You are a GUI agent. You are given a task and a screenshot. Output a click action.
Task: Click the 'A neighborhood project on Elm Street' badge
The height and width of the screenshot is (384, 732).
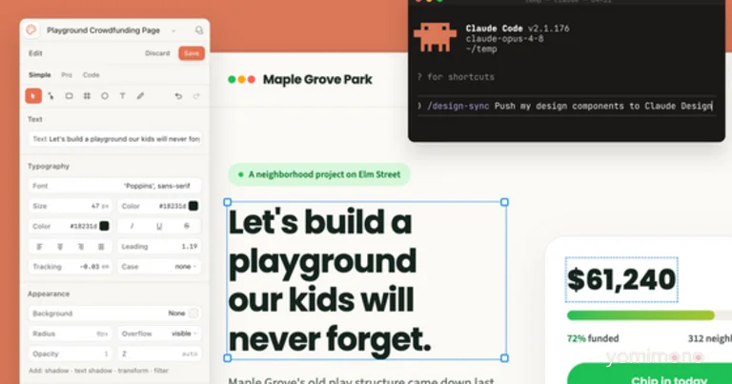tap(319, 174)
